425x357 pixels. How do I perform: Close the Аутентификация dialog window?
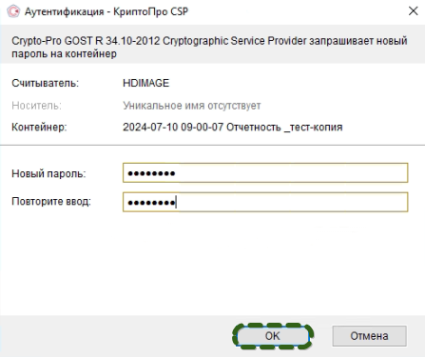[414, 11]
